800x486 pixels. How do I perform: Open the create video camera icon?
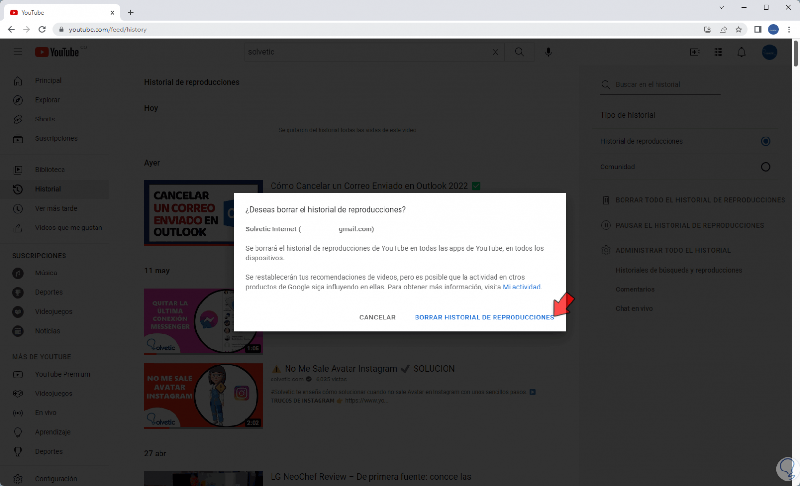695,52
